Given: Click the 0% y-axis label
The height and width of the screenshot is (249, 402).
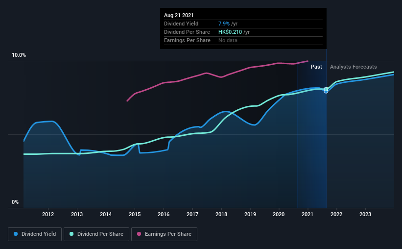Looking at the screenshot, I should [x=15, y=202].
